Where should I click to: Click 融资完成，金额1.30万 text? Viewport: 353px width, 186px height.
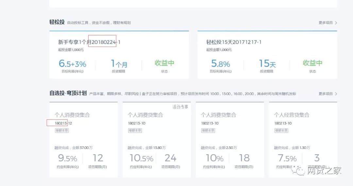coord(292,148)
